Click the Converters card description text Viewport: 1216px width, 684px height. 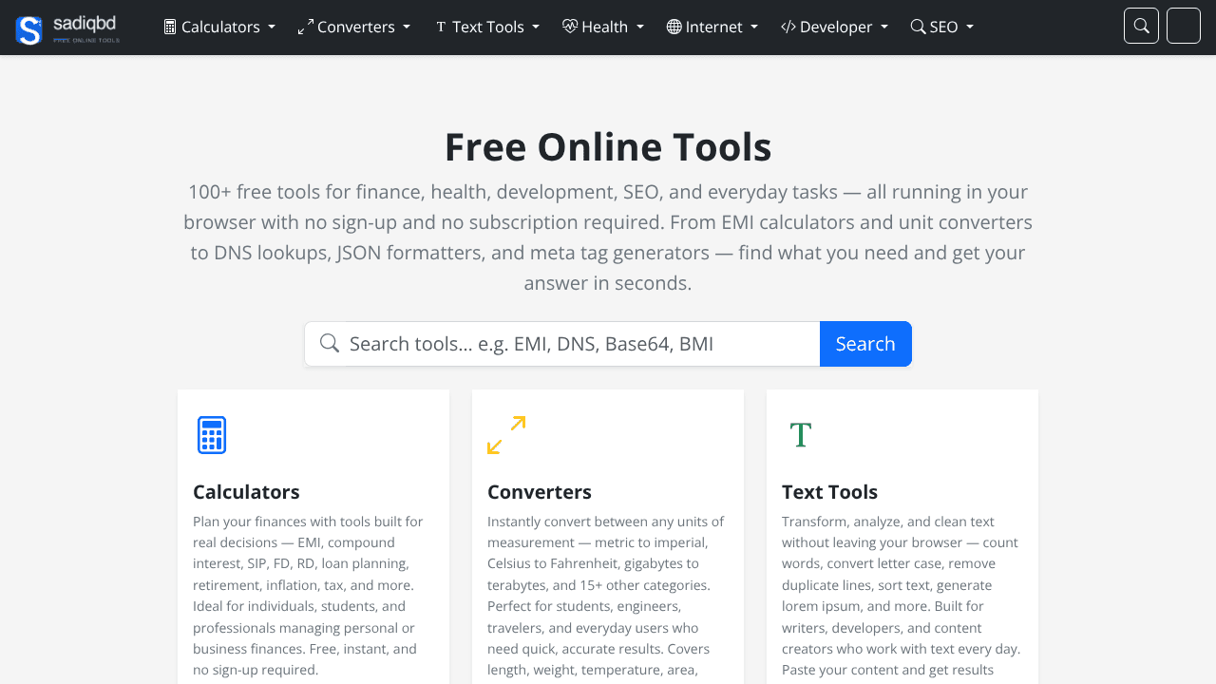click(x=607, y=598)
